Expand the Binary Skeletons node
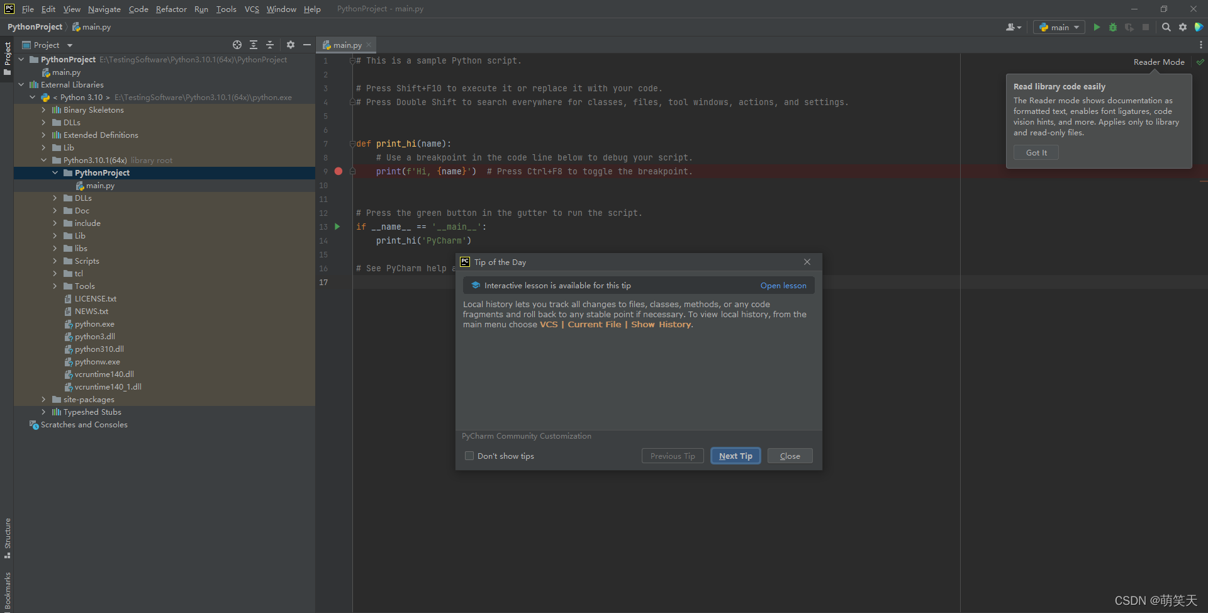 (x=43, y=110)
